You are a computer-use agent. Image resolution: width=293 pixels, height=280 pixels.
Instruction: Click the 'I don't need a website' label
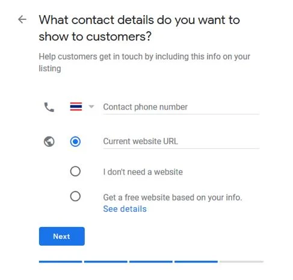coord(143,172)
